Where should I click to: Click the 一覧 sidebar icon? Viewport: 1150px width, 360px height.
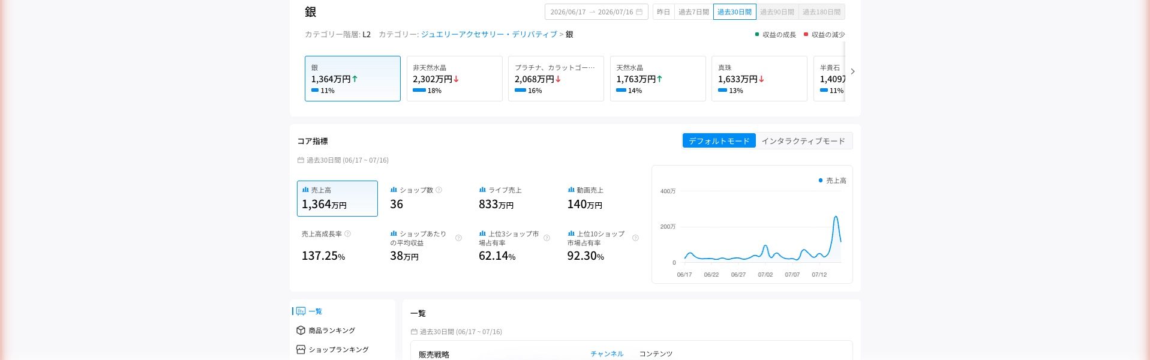(x=301, y=311)
